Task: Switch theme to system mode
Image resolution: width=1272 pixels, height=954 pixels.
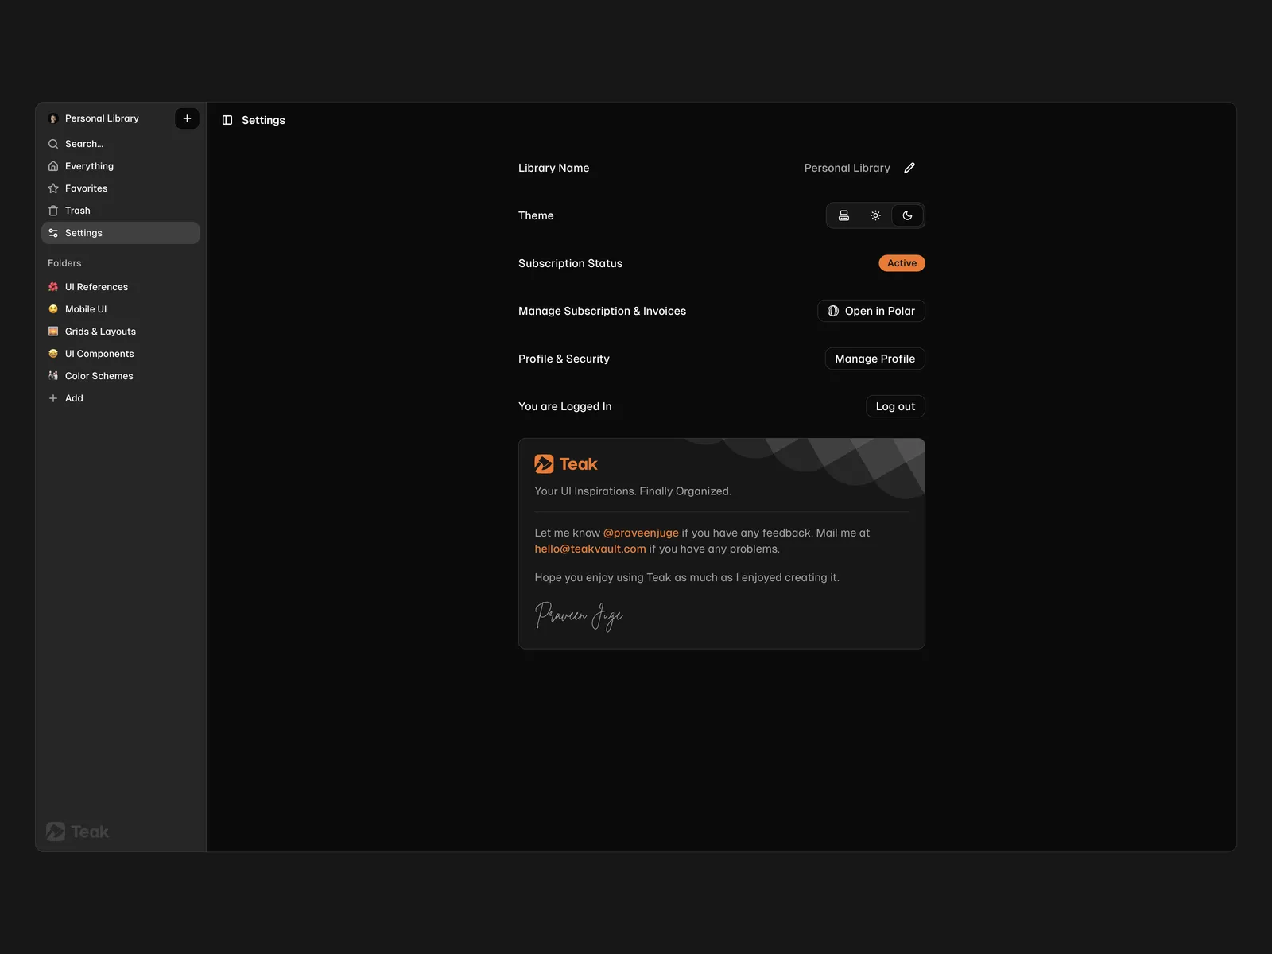Action: point(843,215)
